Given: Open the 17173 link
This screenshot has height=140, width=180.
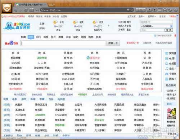Looking at the screenshot, I should [x=118, y=115].
